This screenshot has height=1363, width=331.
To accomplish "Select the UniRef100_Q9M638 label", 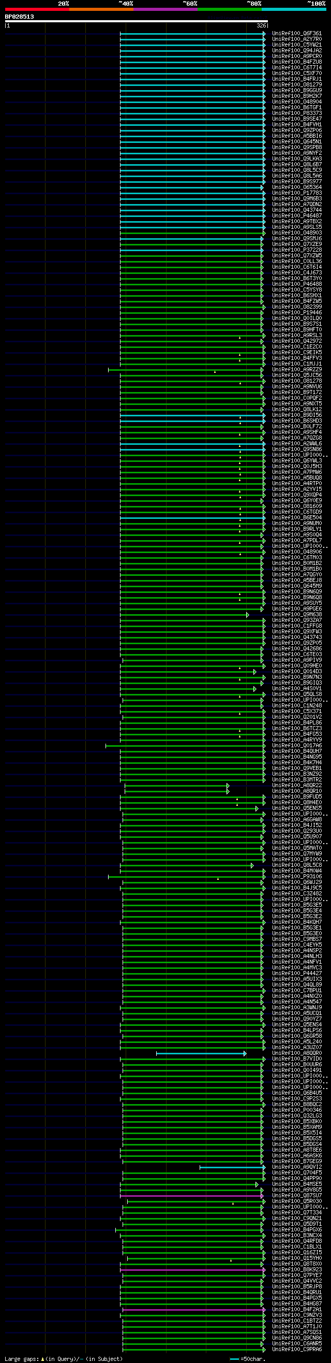I will pyautogui.click(x=297, y=615).
